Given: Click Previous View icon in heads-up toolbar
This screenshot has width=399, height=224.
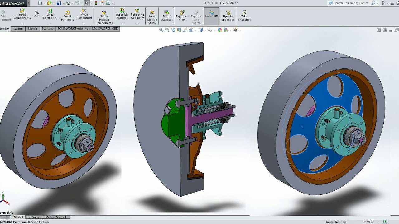Looking at the screenshot, I should pyautogui.click(x=173, y=30).
